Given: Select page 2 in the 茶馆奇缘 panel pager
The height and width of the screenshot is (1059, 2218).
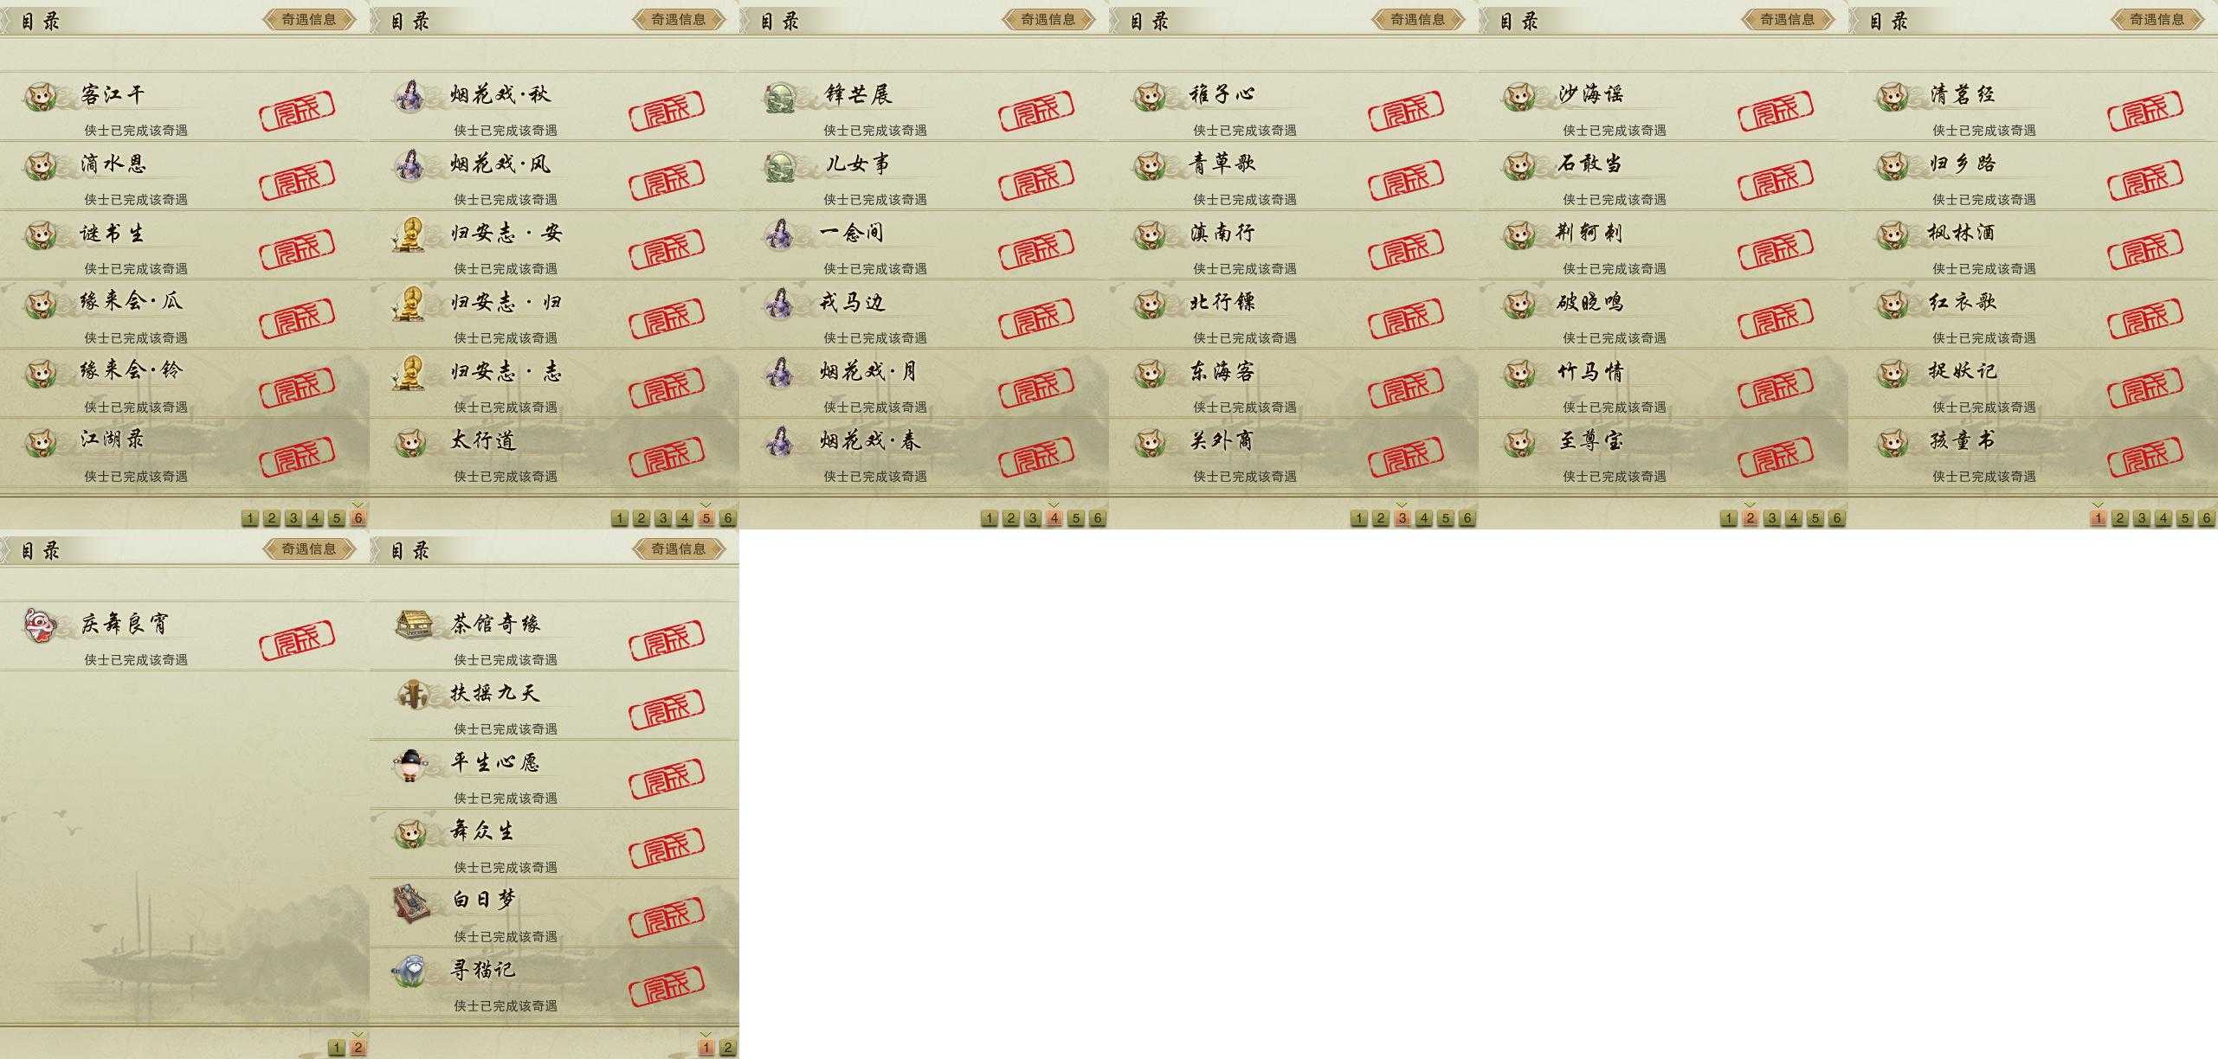Looking at the screenshot, I should pos(728,1048).
